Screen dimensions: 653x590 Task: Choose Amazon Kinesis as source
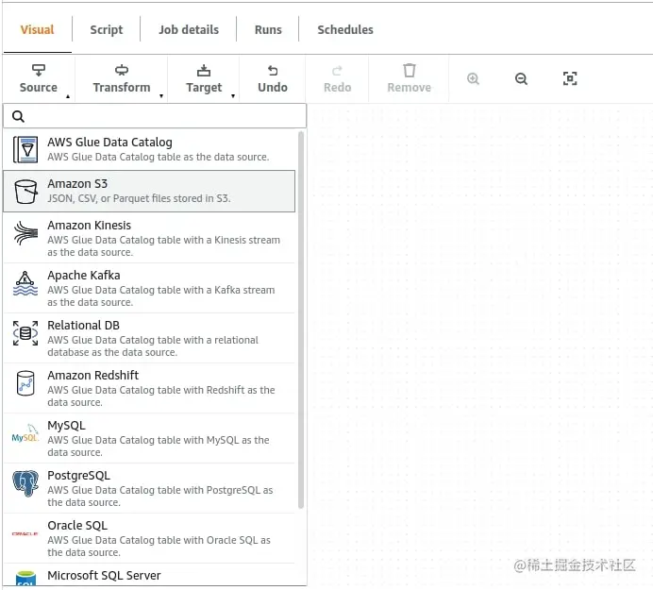click(149, 238)
